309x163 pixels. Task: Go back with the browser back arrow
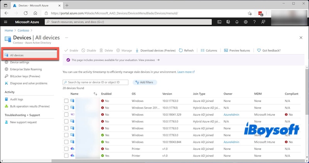[x=7, y=13]
